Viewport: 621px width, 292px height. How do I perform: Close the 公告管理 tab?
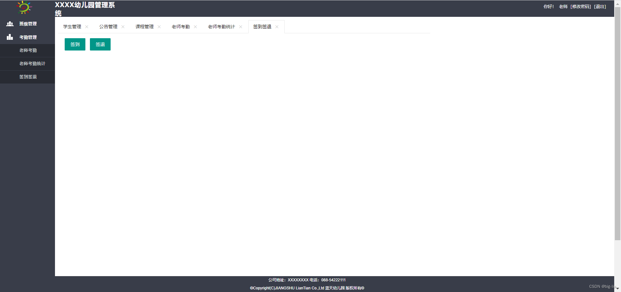(123, 27)
